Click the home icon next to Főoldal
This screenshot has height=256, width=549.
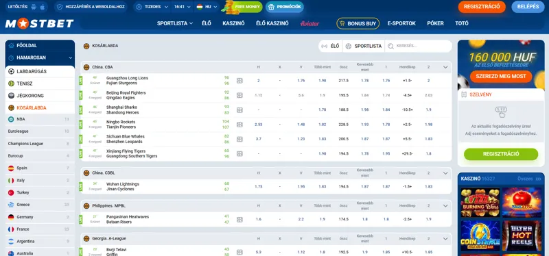(x=11, y=45)
